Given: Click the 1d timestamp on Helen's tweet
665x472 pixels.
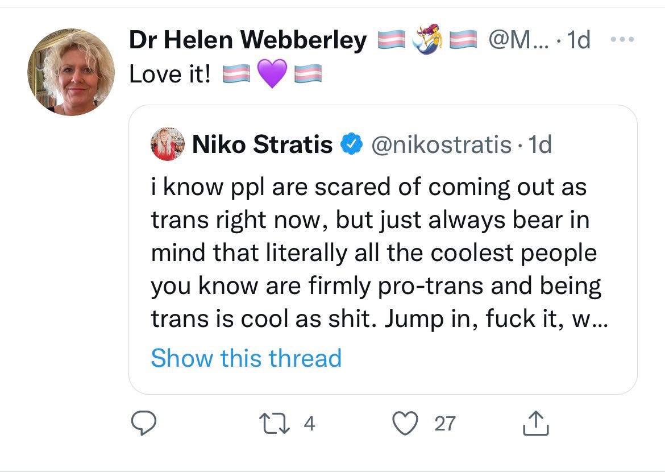Looking at the screenshot, I should (x=579, y=40).
